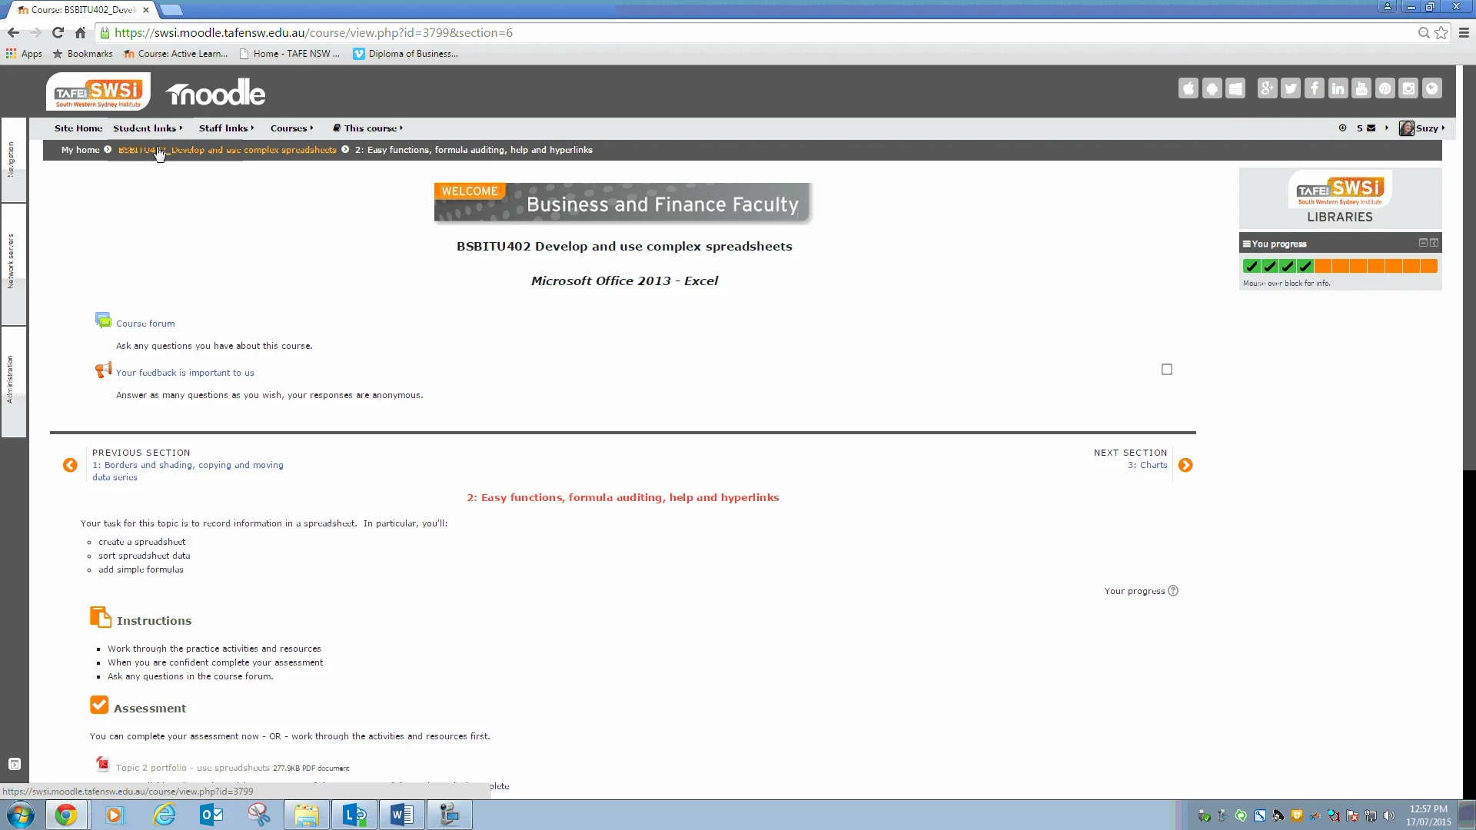Expand the This course menu
This screenshot has height=830, width=1476.
[x=368, y=128]
